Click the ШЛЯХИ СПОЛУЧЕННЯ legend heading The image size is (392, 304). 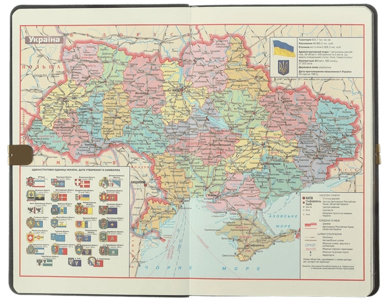(x=329, y=234)
